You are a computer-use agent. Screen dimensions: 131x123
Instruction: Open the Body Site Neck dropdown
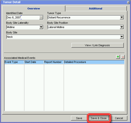point(122,37)
